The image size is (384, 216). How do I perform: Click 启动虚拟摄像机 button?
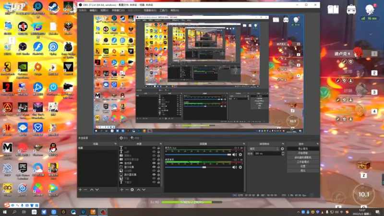pos(303,157)
